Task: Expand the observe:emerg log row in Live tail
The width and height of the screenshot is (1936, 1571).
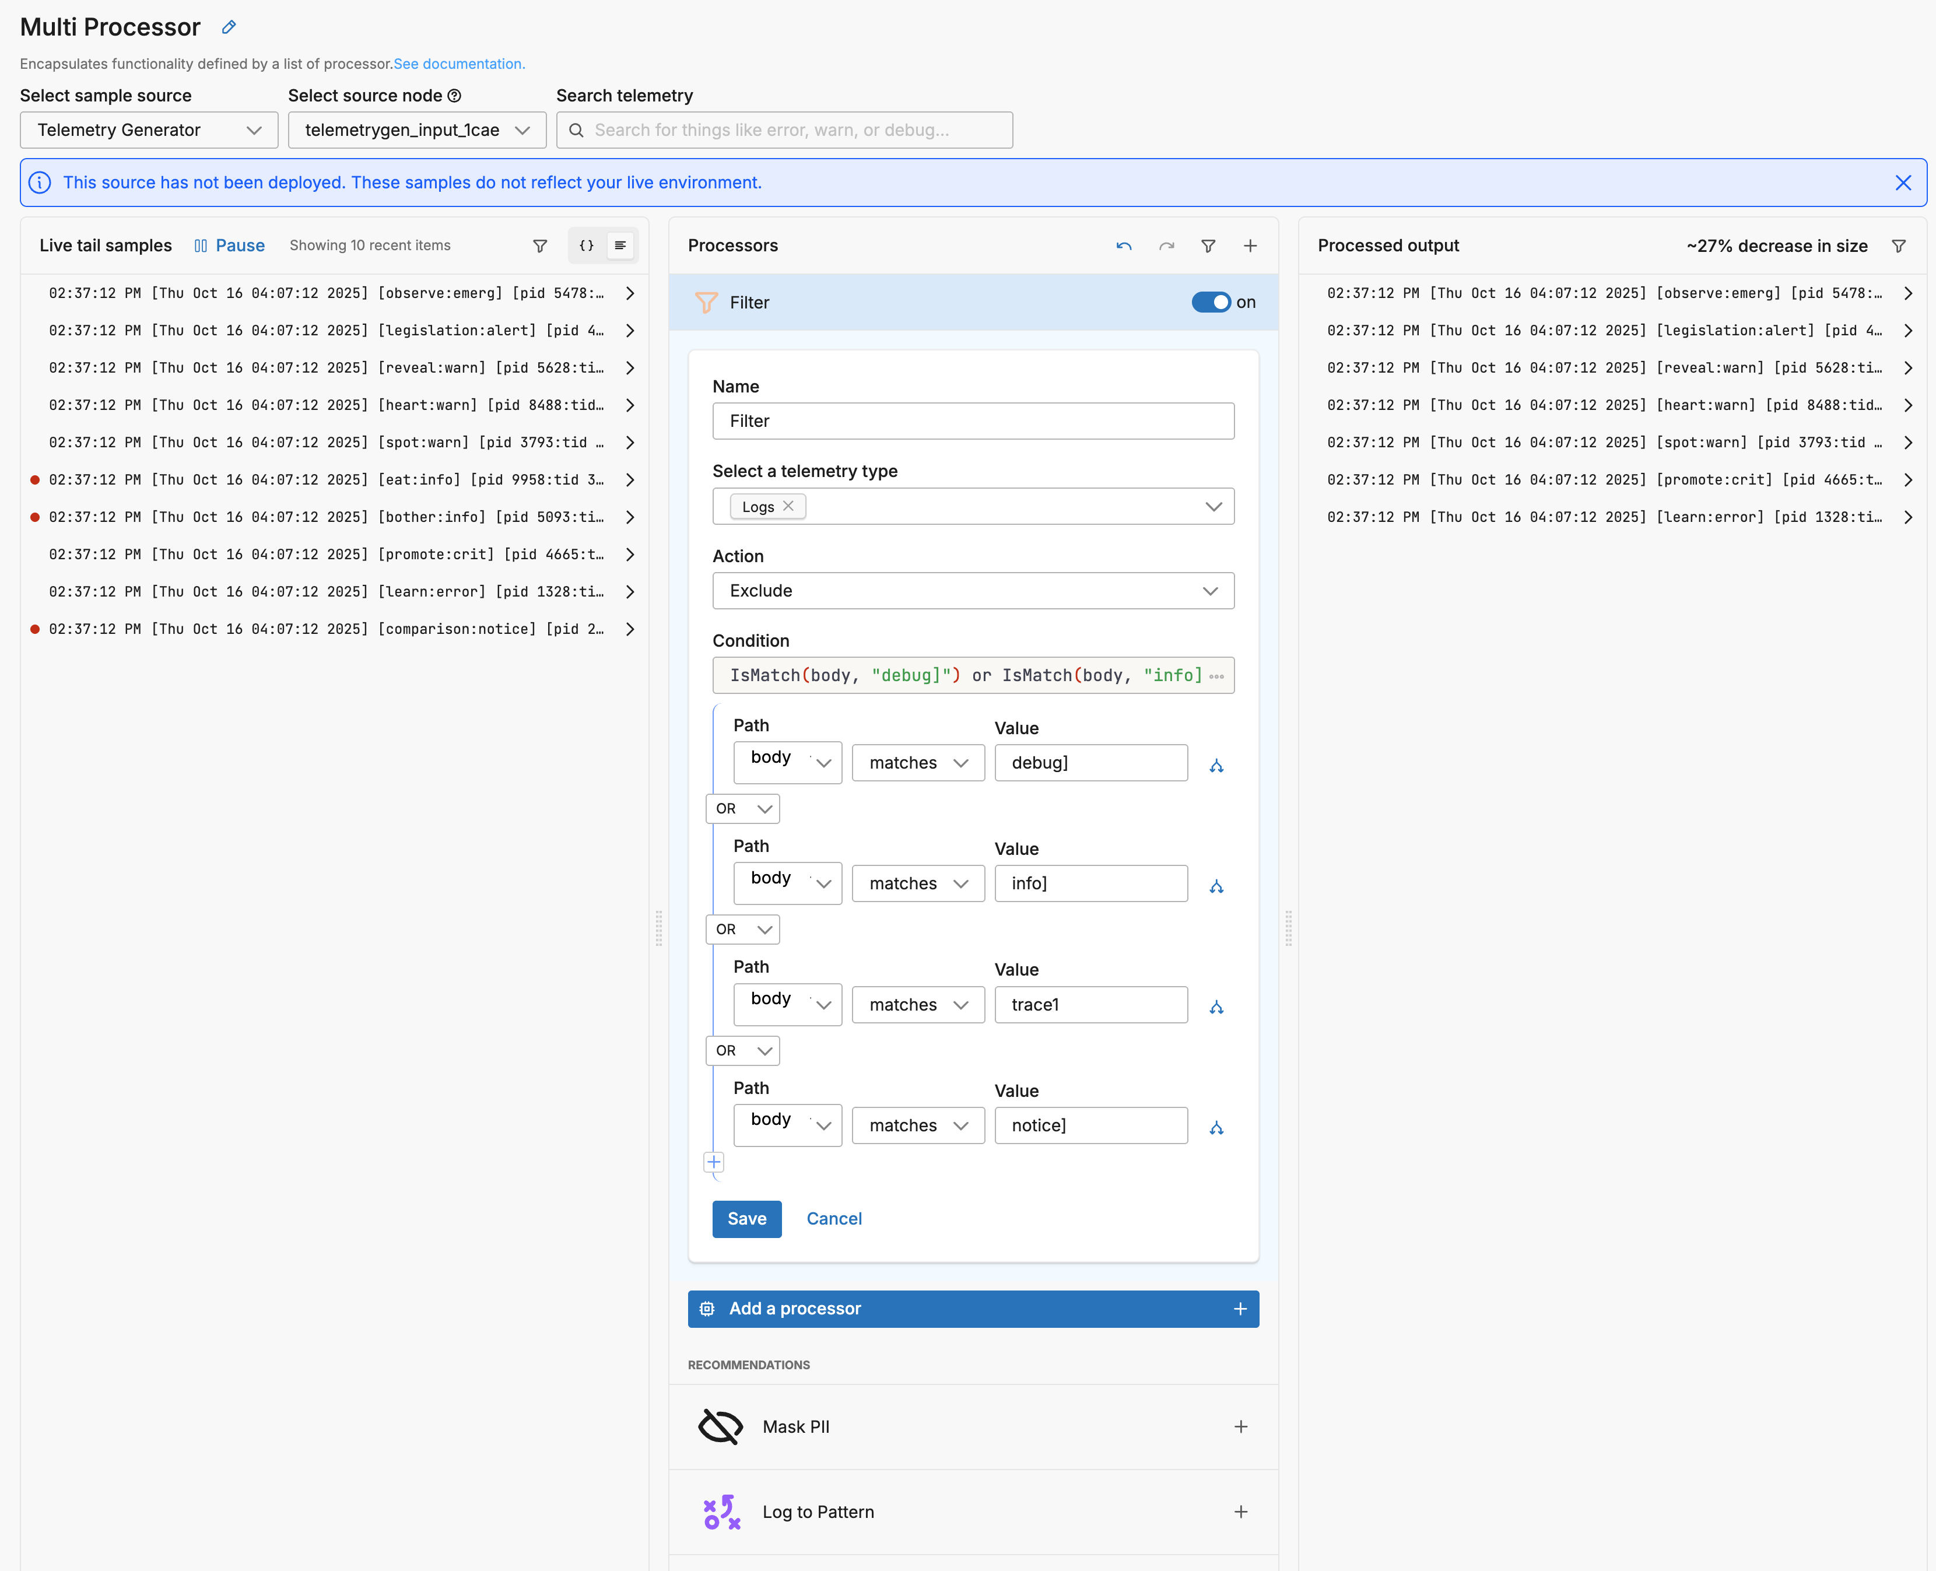Action: point(630,293)
